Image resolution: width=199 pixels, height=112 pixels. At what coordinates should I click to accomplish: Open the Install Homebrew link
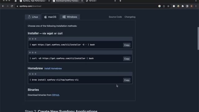[x=53, y=68]
